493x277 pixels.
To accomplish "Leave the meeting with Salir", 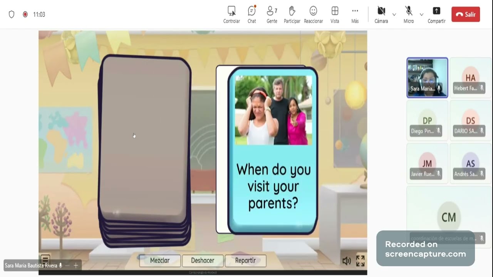I will [x=466, y=14].
